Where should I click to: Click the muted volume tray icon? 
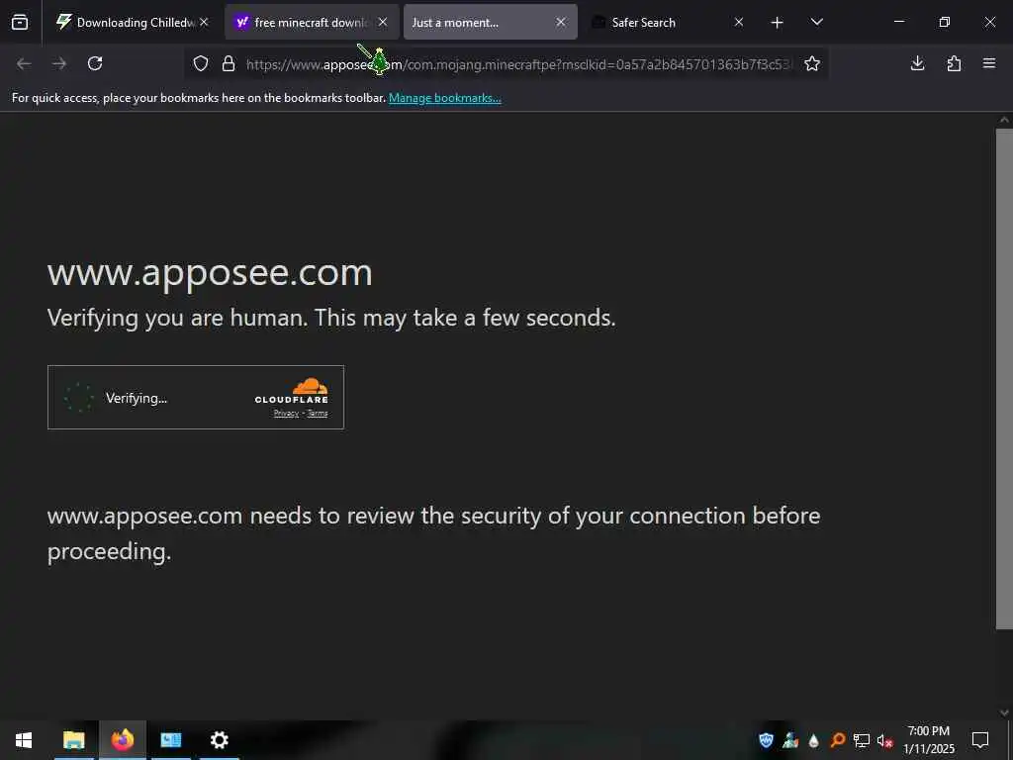click(x=885, y=740)
